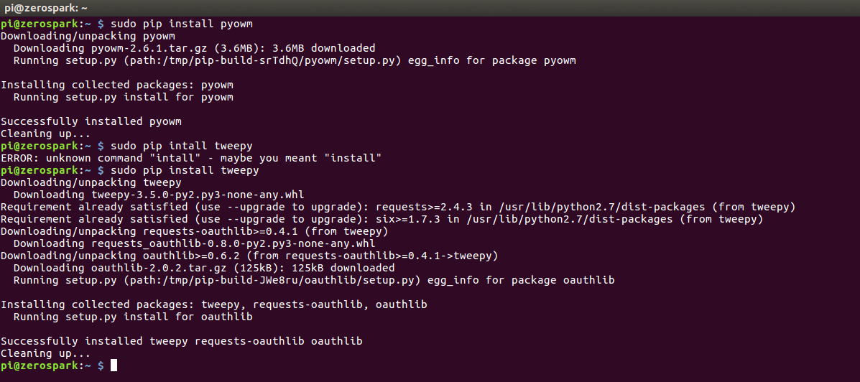The image size is (860, 382).
Task: Click the terminal title bar text pi@zerospark
Action: (x=46, y=8)
